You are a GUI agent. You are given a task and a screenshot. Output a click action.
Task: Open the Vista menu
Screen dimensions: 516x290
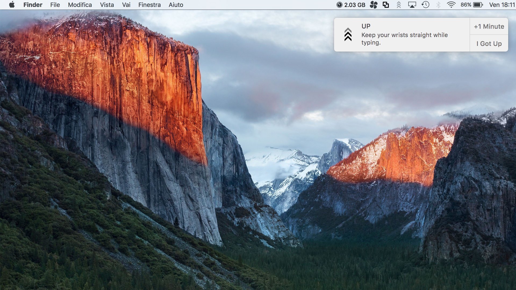click(x=107, y=5)
